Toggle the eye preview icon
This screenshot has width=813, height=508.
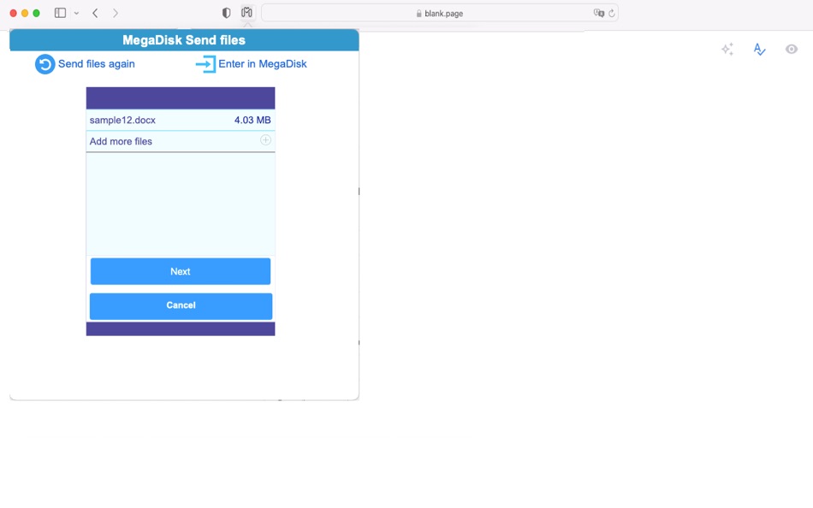coord(792,50)
